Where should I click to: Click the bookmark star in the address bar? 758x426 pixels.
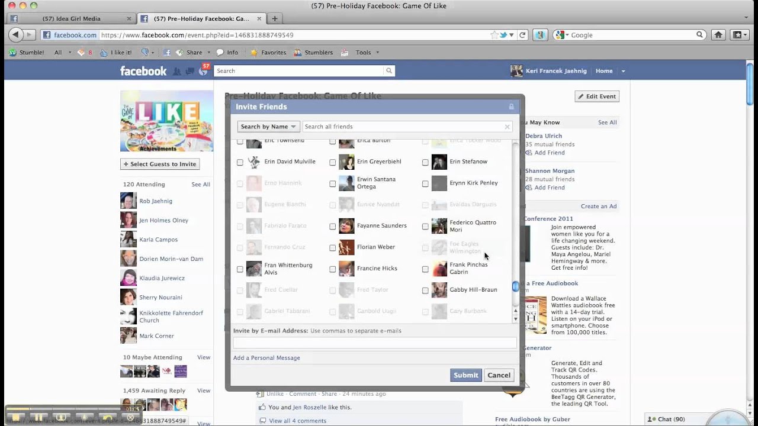[x=494, y=35]
